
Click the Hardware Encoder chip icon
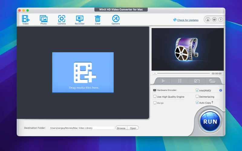(155, 90)
